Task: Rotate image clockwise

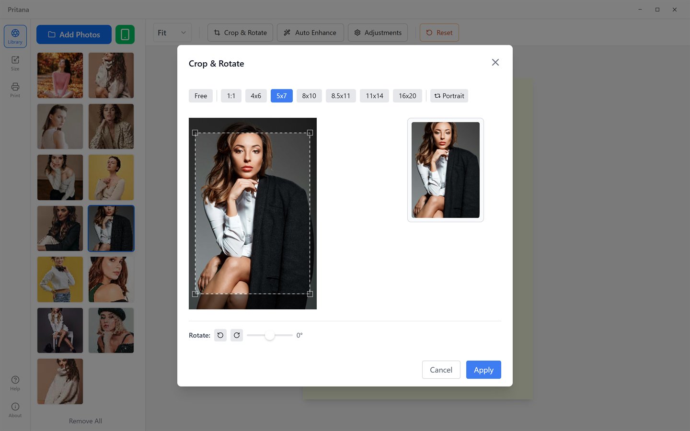Action: (x=237, y=335)
